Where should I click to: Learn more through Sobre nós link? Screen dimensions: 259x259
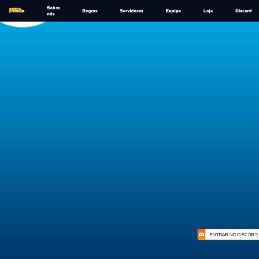click(53, 11)
